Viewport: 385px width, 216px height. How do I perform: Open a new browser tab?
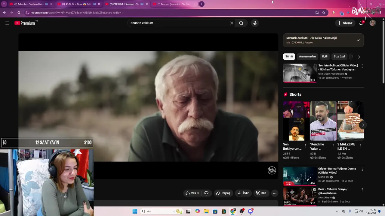click(x=202, y=4)
